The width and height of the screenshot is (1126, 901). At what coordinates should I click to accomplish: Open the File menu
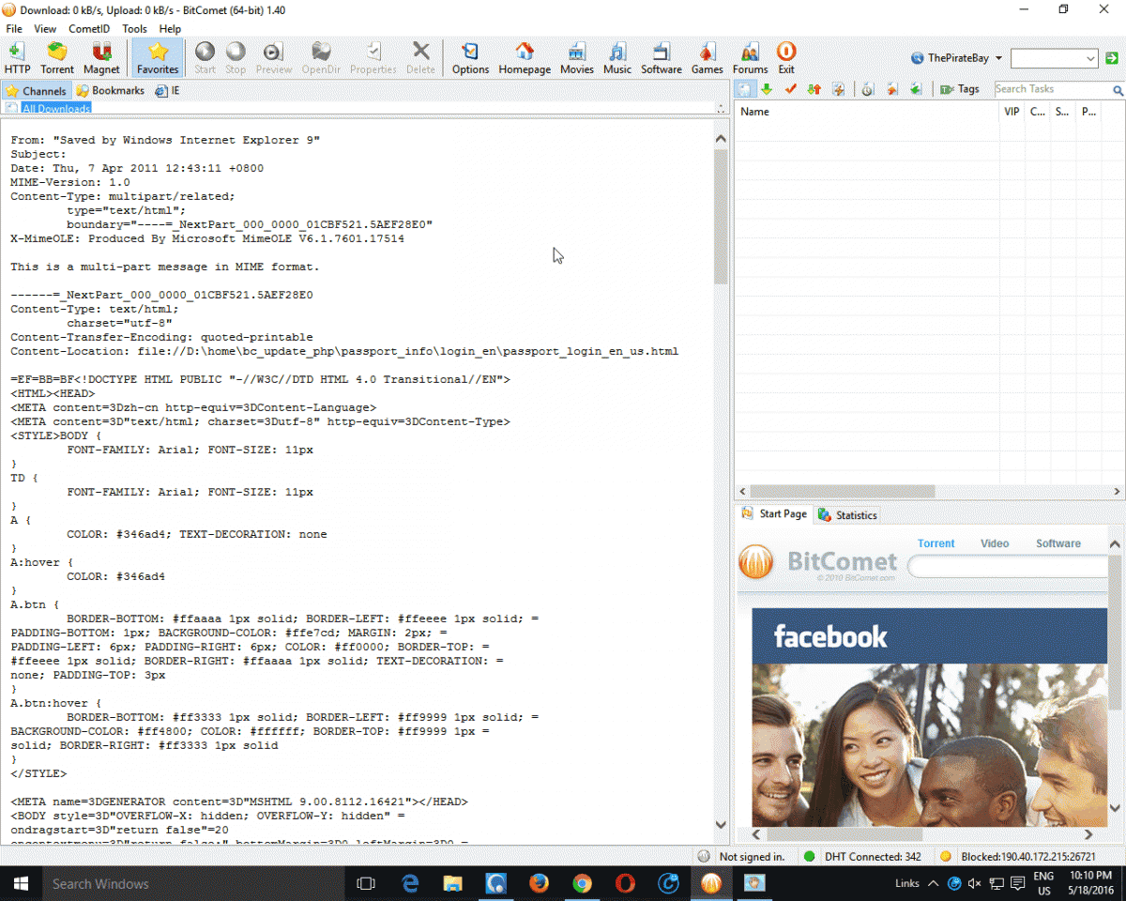point(14,29)
